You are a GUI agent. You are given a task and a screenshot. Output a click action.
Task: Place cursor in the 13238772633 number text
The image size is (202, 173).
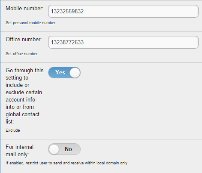click(x=67, y=42)
